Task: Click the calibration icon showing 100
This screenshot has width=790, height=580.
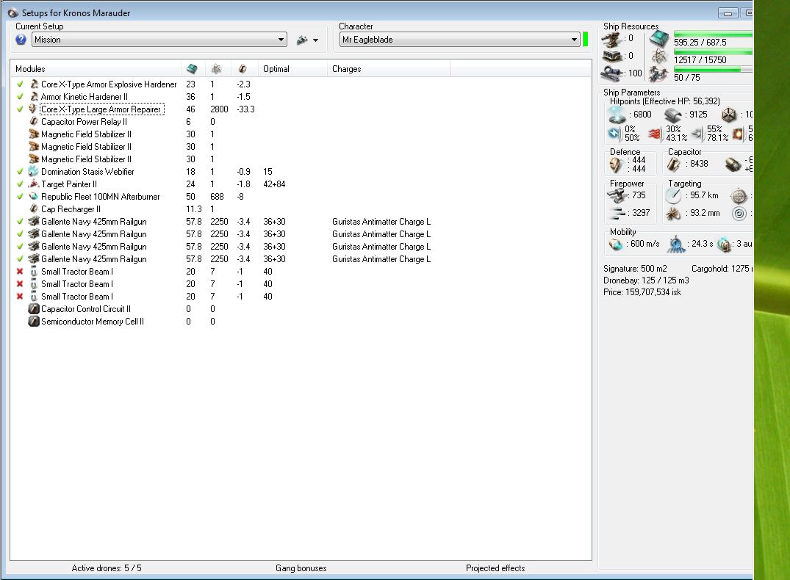Action: click(x=612, y=73)
